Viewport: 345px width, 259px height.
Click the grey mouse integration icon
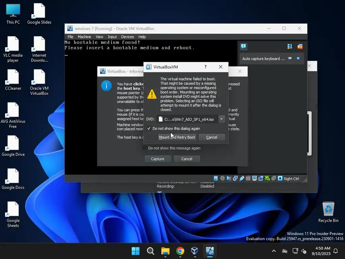tap(274, 178)
